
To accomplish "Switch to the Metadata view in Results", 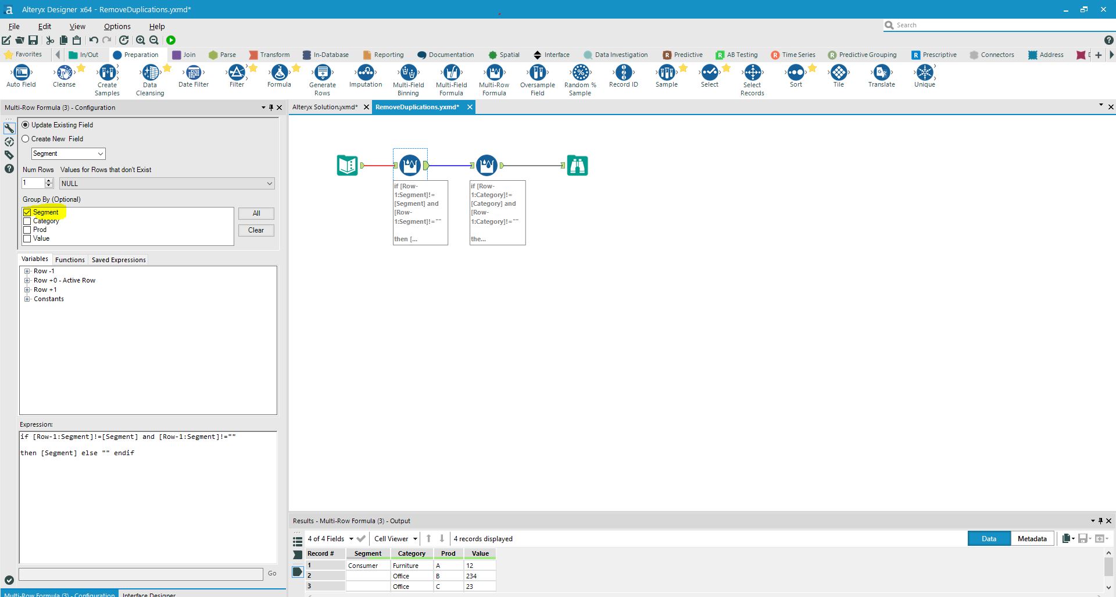I will [1032, 538].
